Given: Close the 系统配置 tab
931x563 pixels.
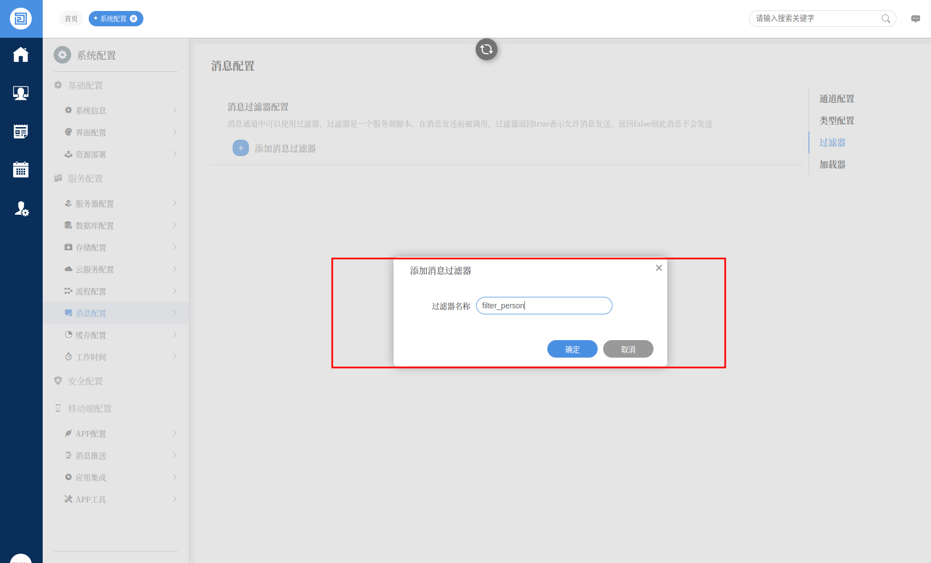Looking at the screenshot, I should click(x=134, y=19).
